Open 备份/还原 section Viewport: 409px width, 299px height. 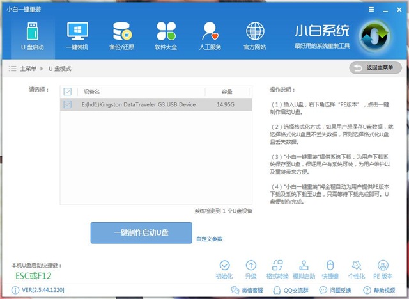point(122,36)
